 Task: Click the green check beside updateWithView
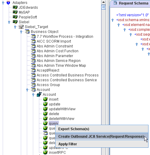(x=45, y=109)
